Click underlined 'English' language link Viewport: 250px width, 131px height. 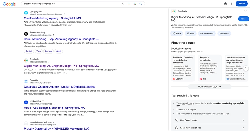[x=193, y=110]
